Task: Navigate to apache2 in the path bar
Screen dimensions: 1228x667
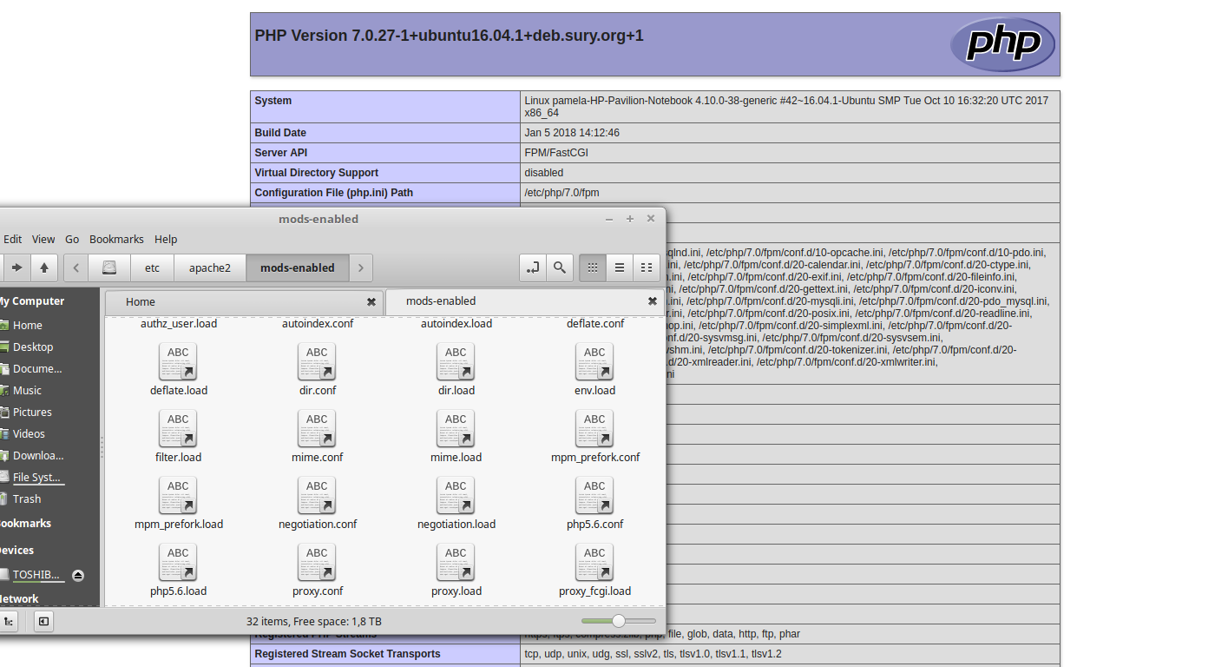Action: (210, 267)
